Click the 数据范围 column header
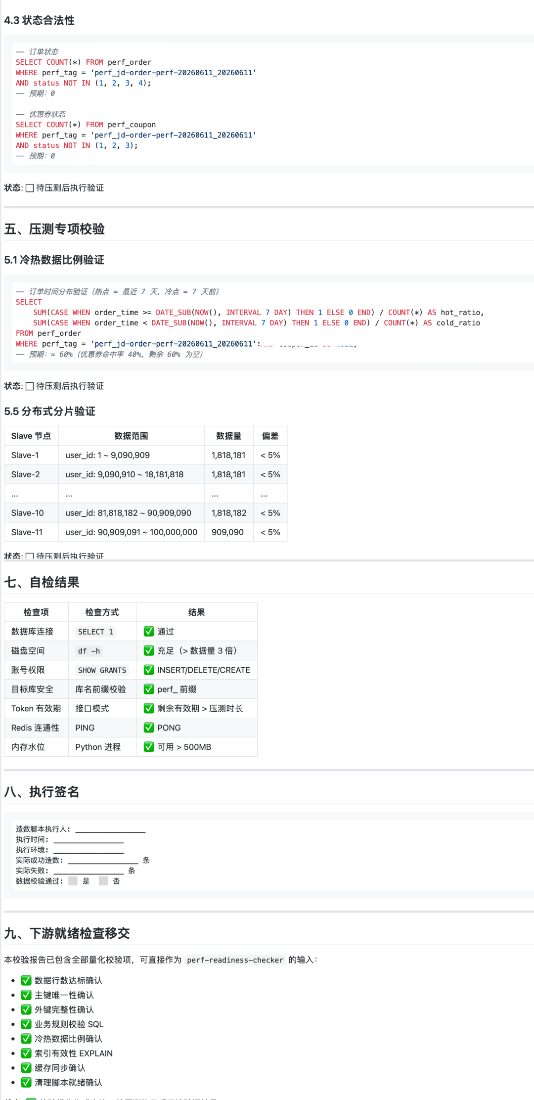This screenshot has width=534, height=1100. (132, 436)
